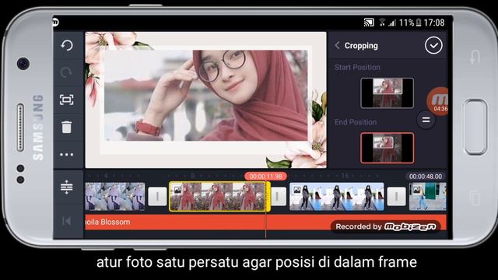
Task: Tap the yellow trim handle of selected clip
Action: tap(268, 197)
